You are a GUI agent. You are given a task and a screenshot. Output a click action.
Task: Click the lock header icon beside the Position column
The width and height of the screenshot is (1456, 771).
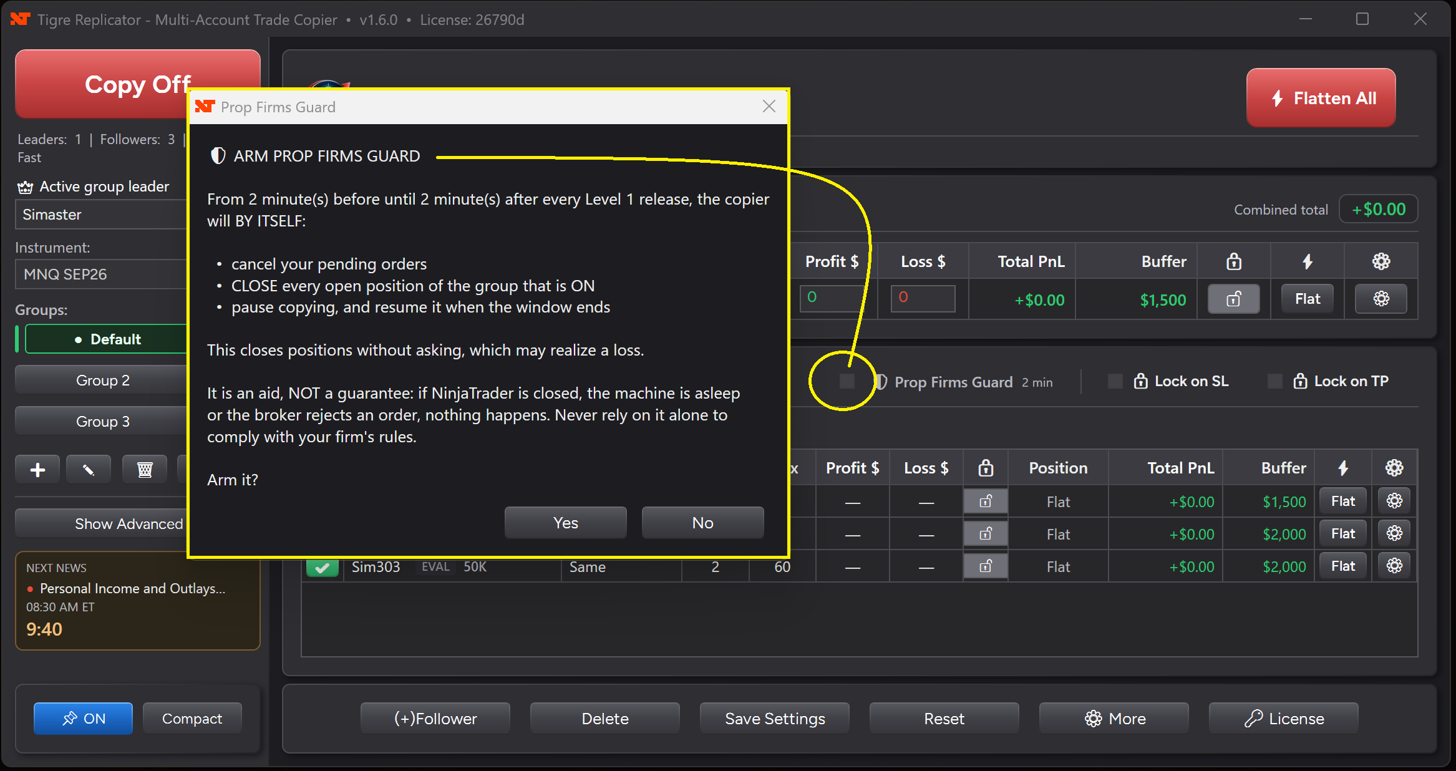point(986,468)
